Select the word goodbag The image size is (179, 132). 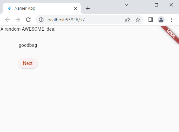pyautogui.click(x=28, y=45)
